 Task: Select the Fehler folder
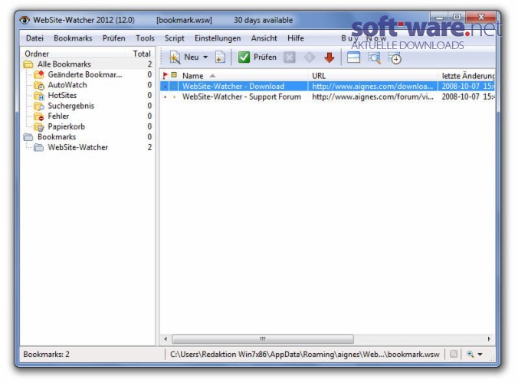point(58,116)
